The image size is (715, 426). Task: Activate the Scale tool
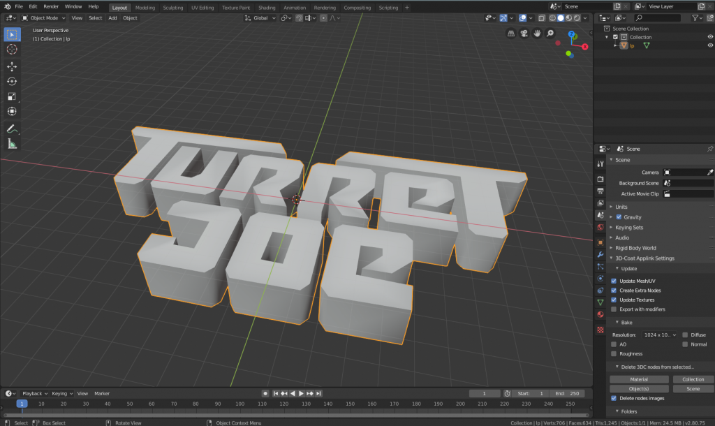coord(12,96)
